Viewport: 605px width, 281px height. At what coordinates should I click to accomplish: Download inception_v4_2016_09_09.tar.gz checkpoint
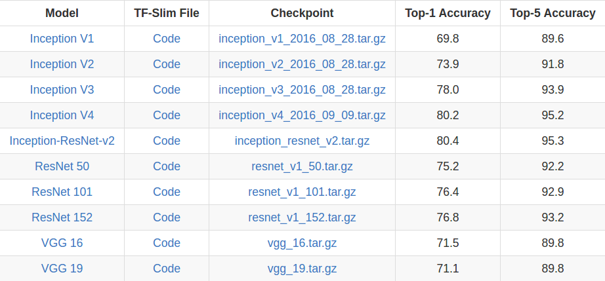[302, 115]
